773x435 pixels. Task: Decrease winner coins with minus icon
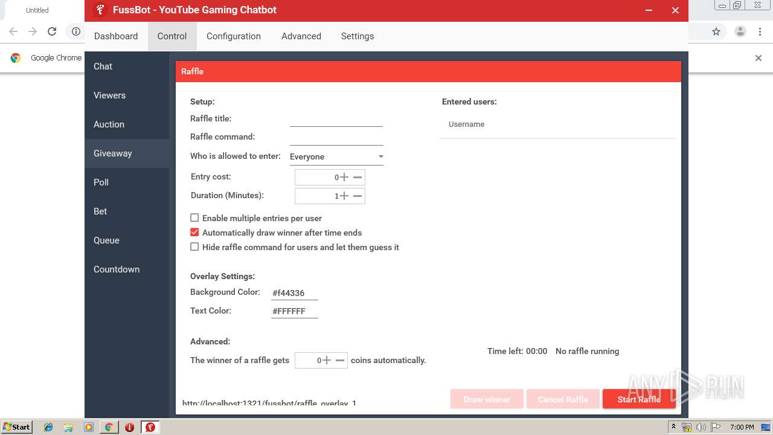tap(340, 360)
